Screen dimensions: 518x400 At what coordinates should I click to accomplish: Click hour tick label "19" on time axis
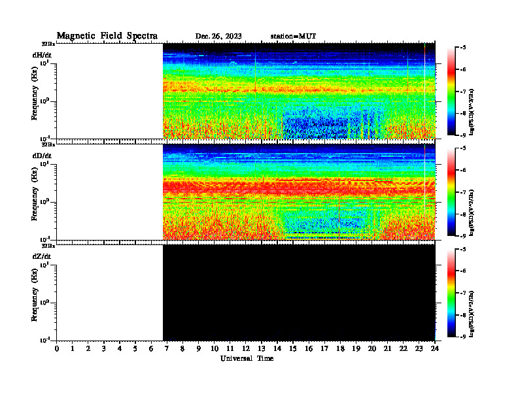(x=356, y=349)
